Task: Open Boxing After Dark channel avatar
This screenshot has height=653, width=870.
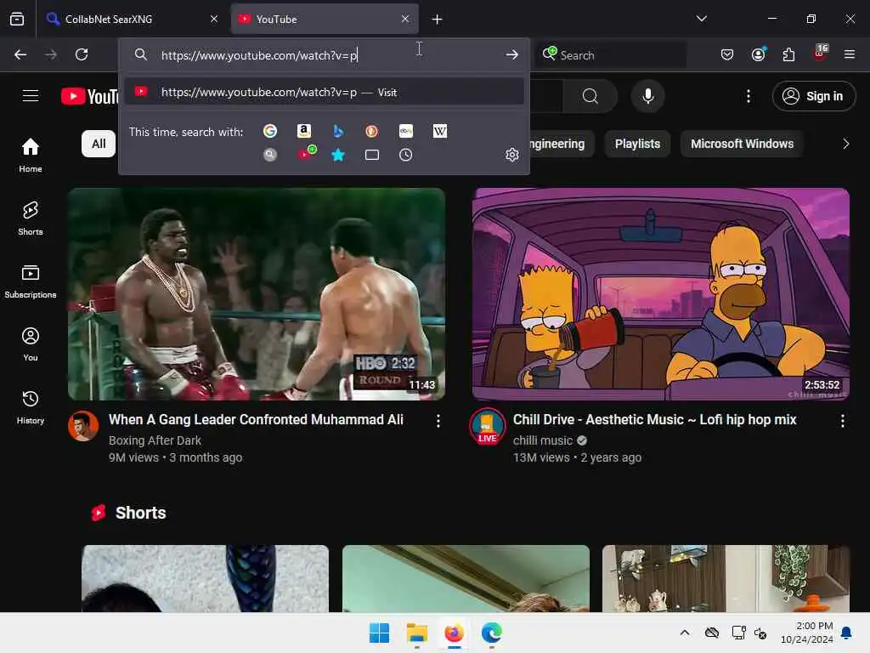Action: (83, 426)
